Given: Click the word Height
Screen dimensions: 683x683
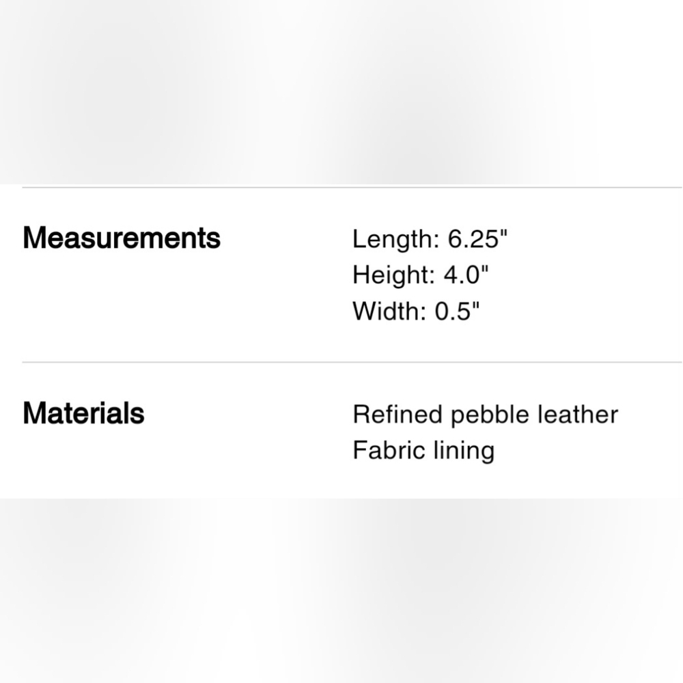Looking at the screenshot, I should pos(390,275).
